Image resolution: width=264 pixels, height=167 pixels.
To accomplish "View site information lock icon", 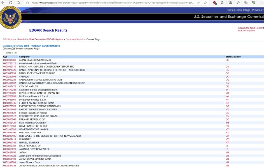I will tap(27, 3).
